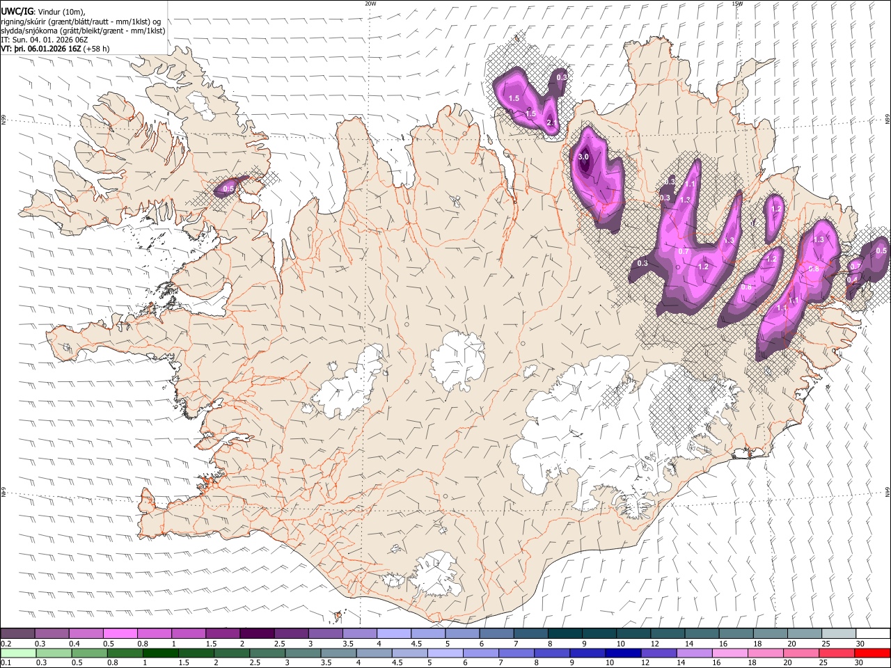Click the 'slydda/snjókoma' legend description line
Screen dimensions: 891x668
pos(84,31)
